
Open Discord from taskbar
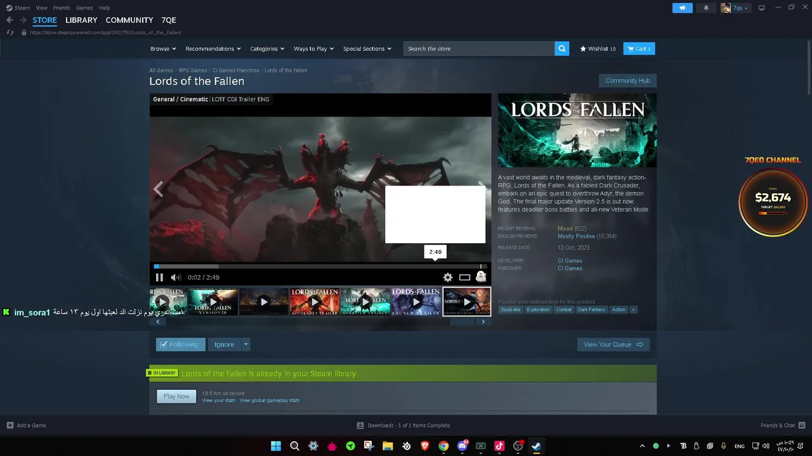point(462,446)
